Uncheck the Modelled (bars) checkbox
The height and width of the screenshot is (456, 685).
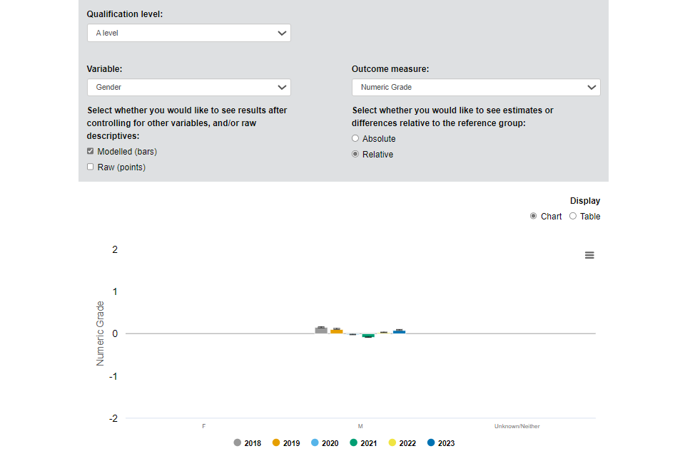click(91, 151)
